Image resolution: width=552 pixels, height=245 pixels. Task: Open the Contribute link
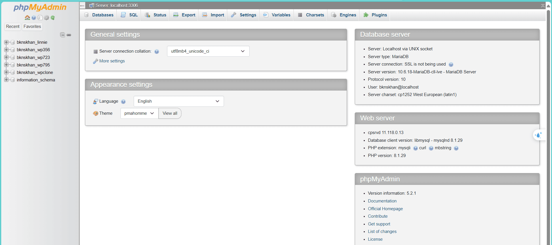point(378,216)
